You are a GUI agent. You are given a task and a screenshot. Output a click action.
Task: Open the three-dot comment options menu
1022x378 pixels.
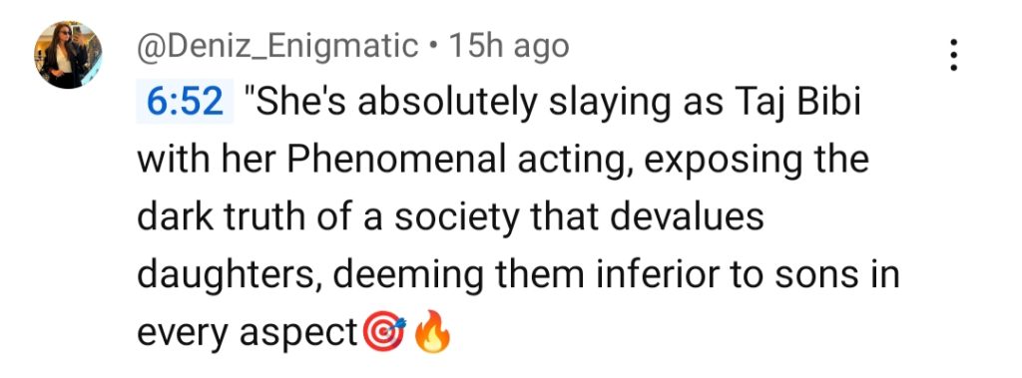[953, 55]
